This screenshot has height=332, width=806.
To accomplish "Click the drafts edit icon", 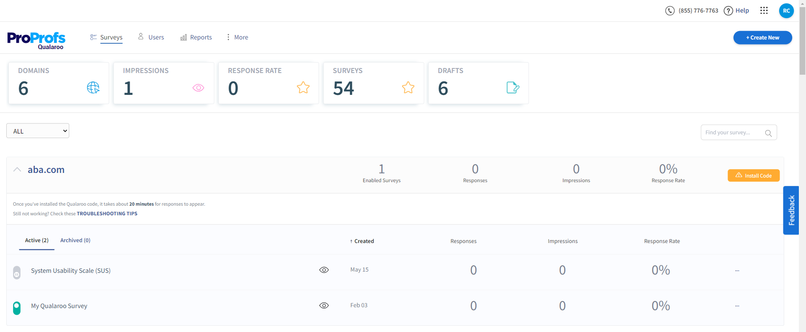I will tap(513, 88).
